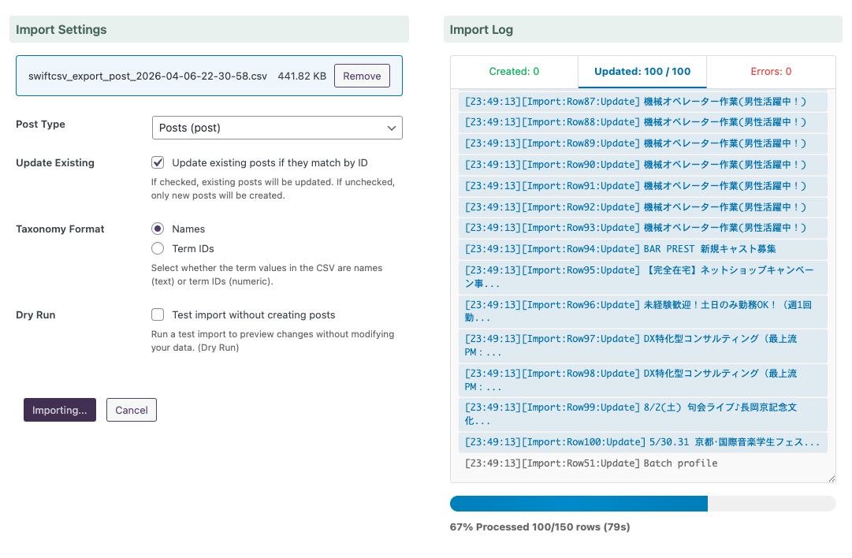Click the Row51 Batch profile log line
Screen dimensions: 852x558
coord(591,463)
